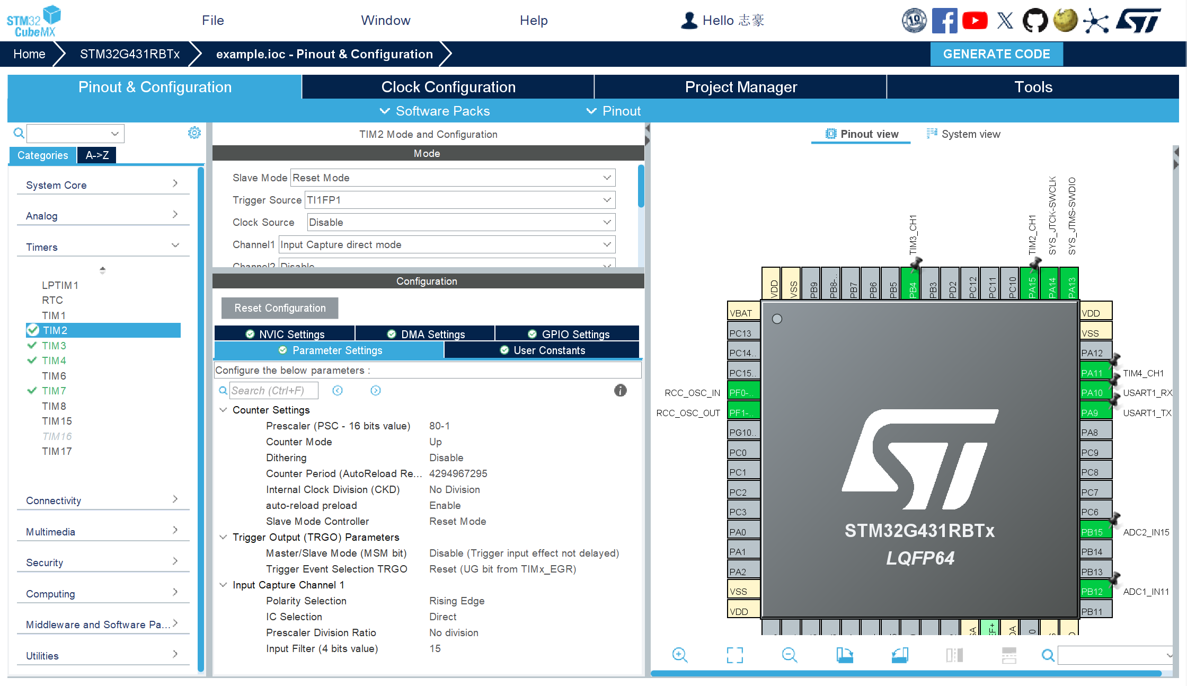
Task: Collapse the Counter Settings group
Action: click(x=223, y=410)
